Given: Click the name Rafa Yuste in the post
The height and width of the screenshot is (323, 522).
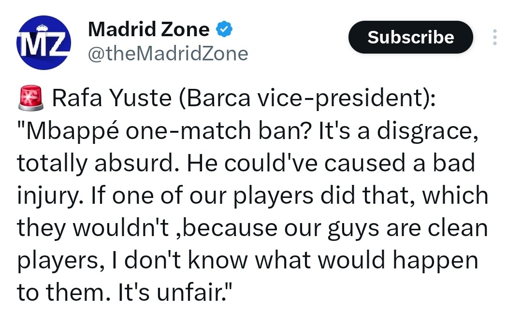Looking at the screenshot, I should [112, 98].
